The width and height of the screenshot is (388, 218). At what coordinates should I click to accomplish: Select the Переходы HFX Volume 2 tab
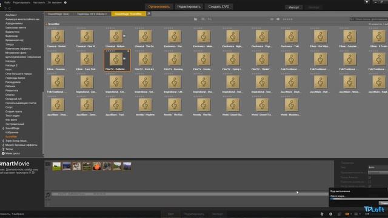point(92,14)
